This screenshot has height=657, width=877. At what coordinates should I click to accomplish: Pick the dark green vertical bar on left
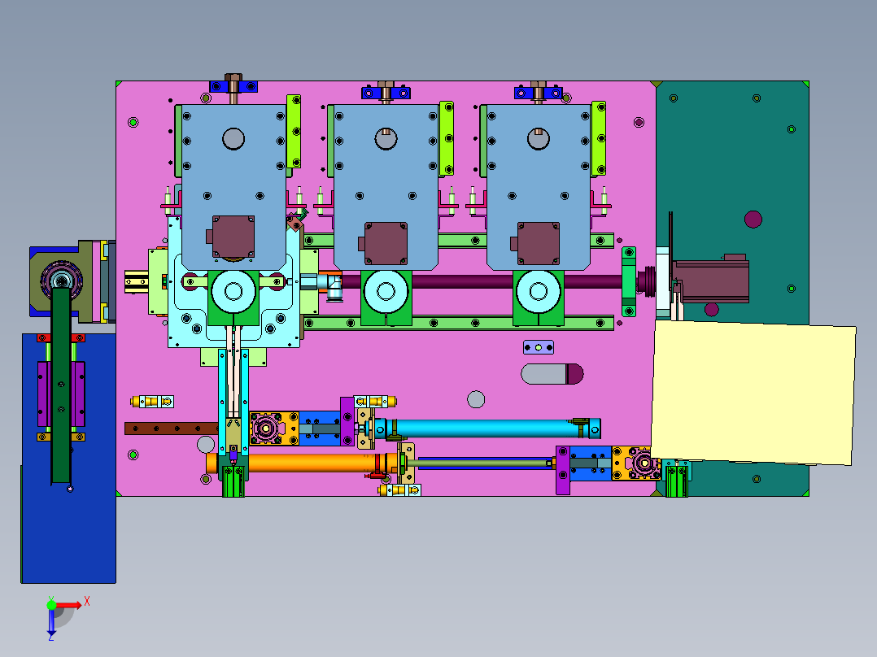click(x=61, y=385)
